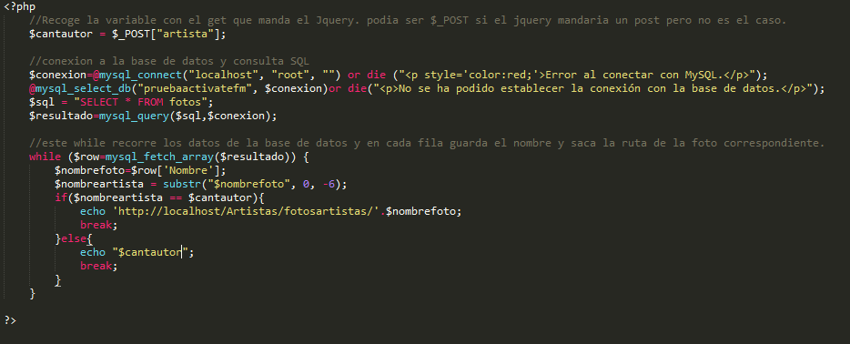Screen dimensions: 850x344
Task: Click the "localhost" string in mysql_connect
Action: (224, 75)
